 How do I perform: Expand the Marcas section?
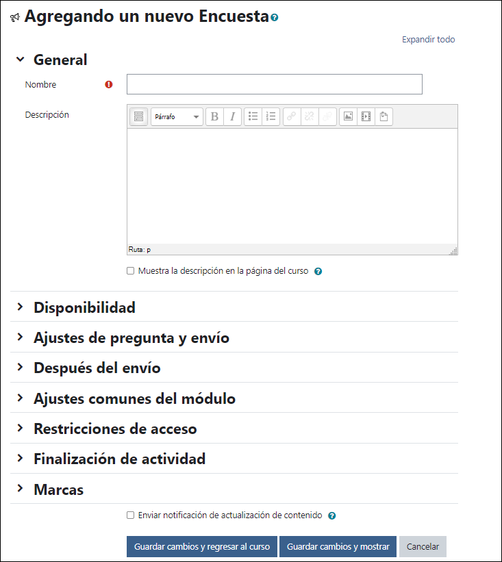pos(21,488)
